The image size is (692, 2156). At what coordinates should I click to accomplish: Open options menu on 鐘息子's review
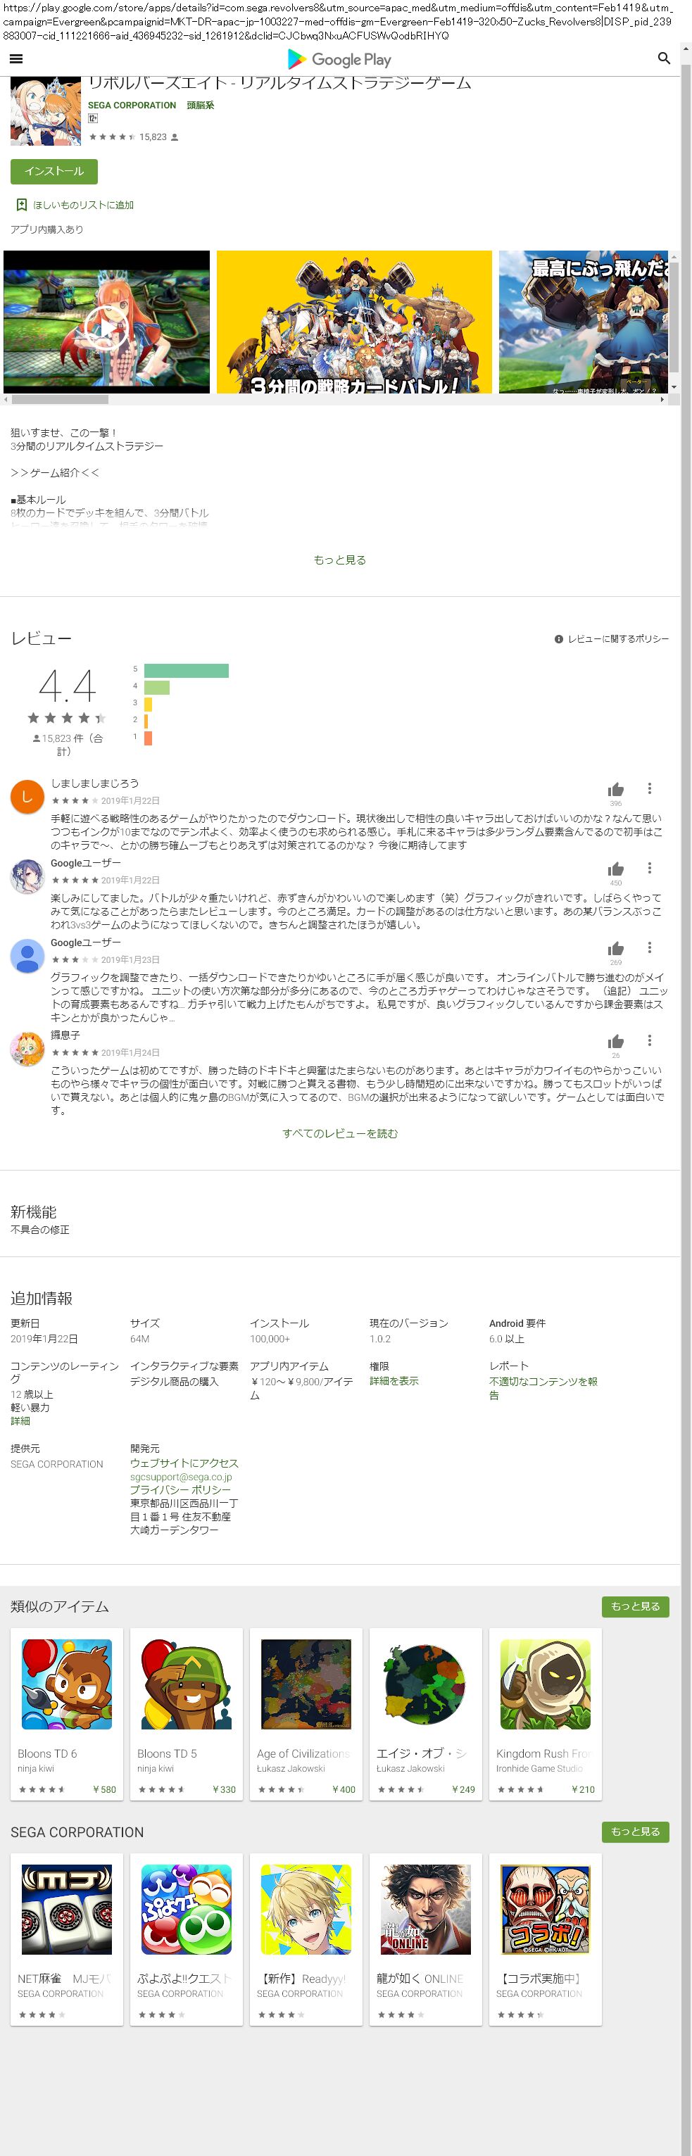point(649,1040)
